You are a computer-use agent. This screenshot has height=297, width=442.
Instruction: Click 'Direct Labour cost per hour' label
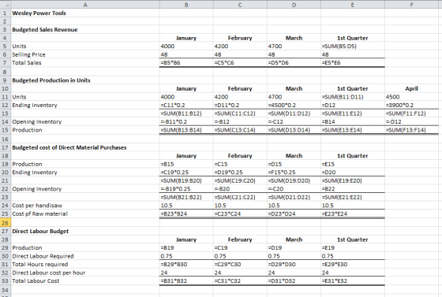(48, 273)
